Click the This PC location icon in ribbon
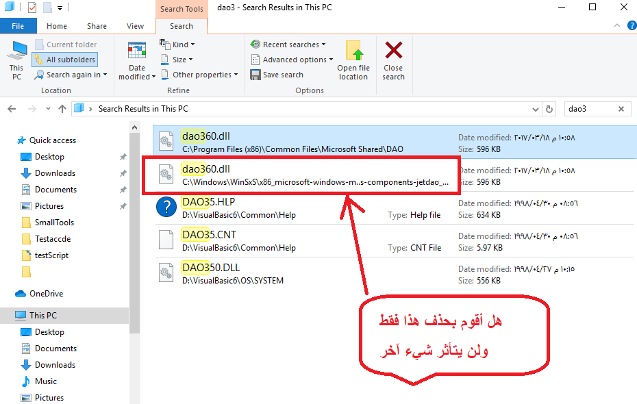The image size is (637, 404). 16,60
